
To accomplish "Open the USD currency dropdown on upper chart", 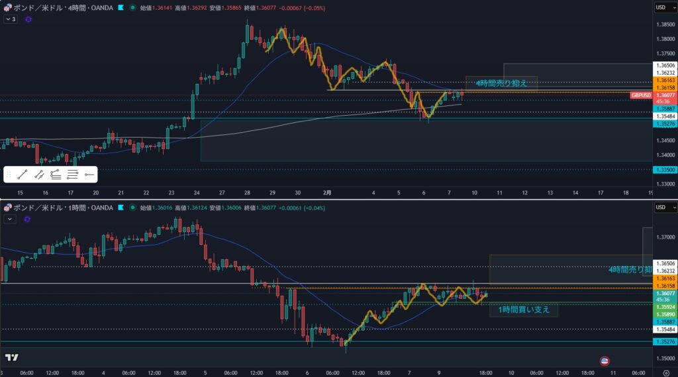I will [662, 7].
